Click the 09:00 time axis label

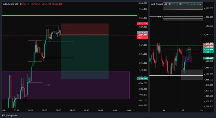72,110
